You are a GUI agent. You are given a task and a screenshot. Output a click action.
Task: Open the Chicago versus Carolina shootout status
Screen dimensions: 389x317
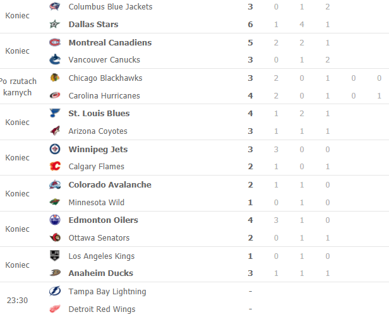pyautogui.click(x=18, y=87)
